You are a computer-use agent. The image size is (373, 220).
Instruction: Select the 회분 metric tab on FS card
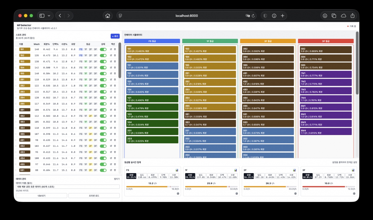[x=152, y=176]
